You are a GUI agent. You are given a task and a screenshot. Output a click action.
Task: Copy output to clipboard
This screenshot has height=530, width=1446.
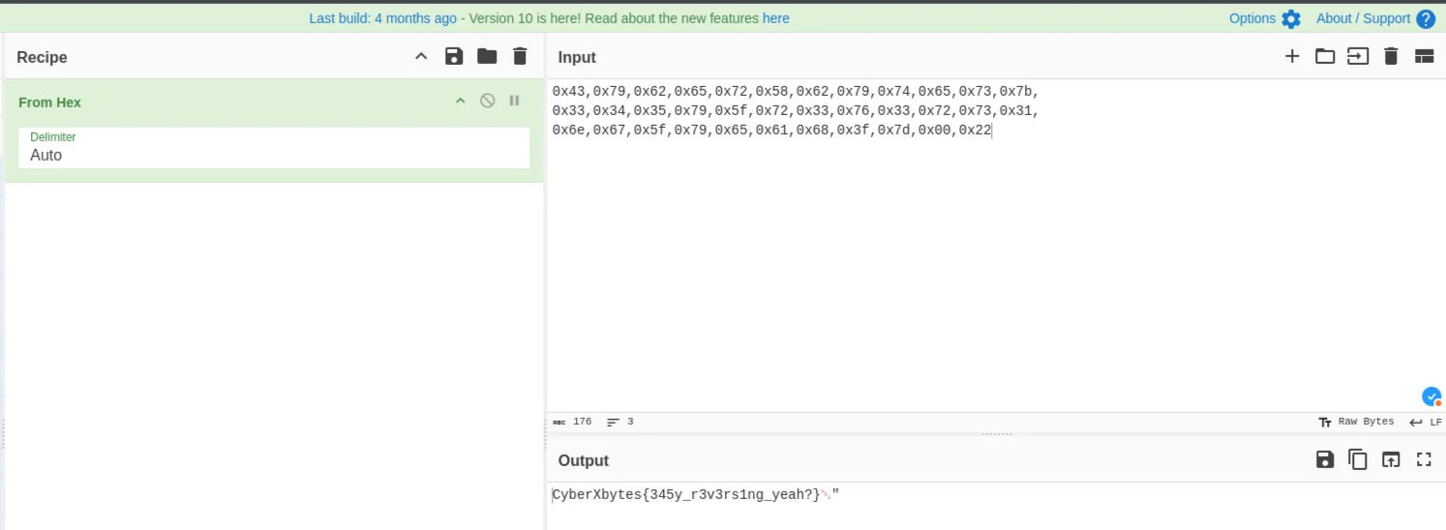click(1358, 460)
